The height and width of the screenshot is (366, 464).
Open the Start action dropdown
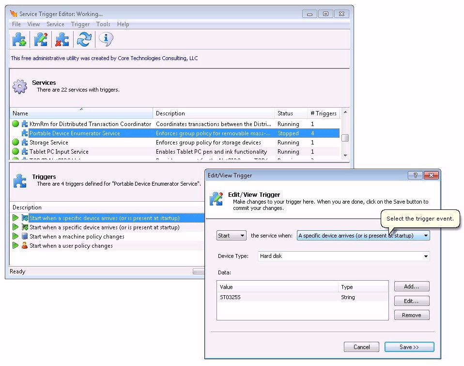click(x=231, y=235)
